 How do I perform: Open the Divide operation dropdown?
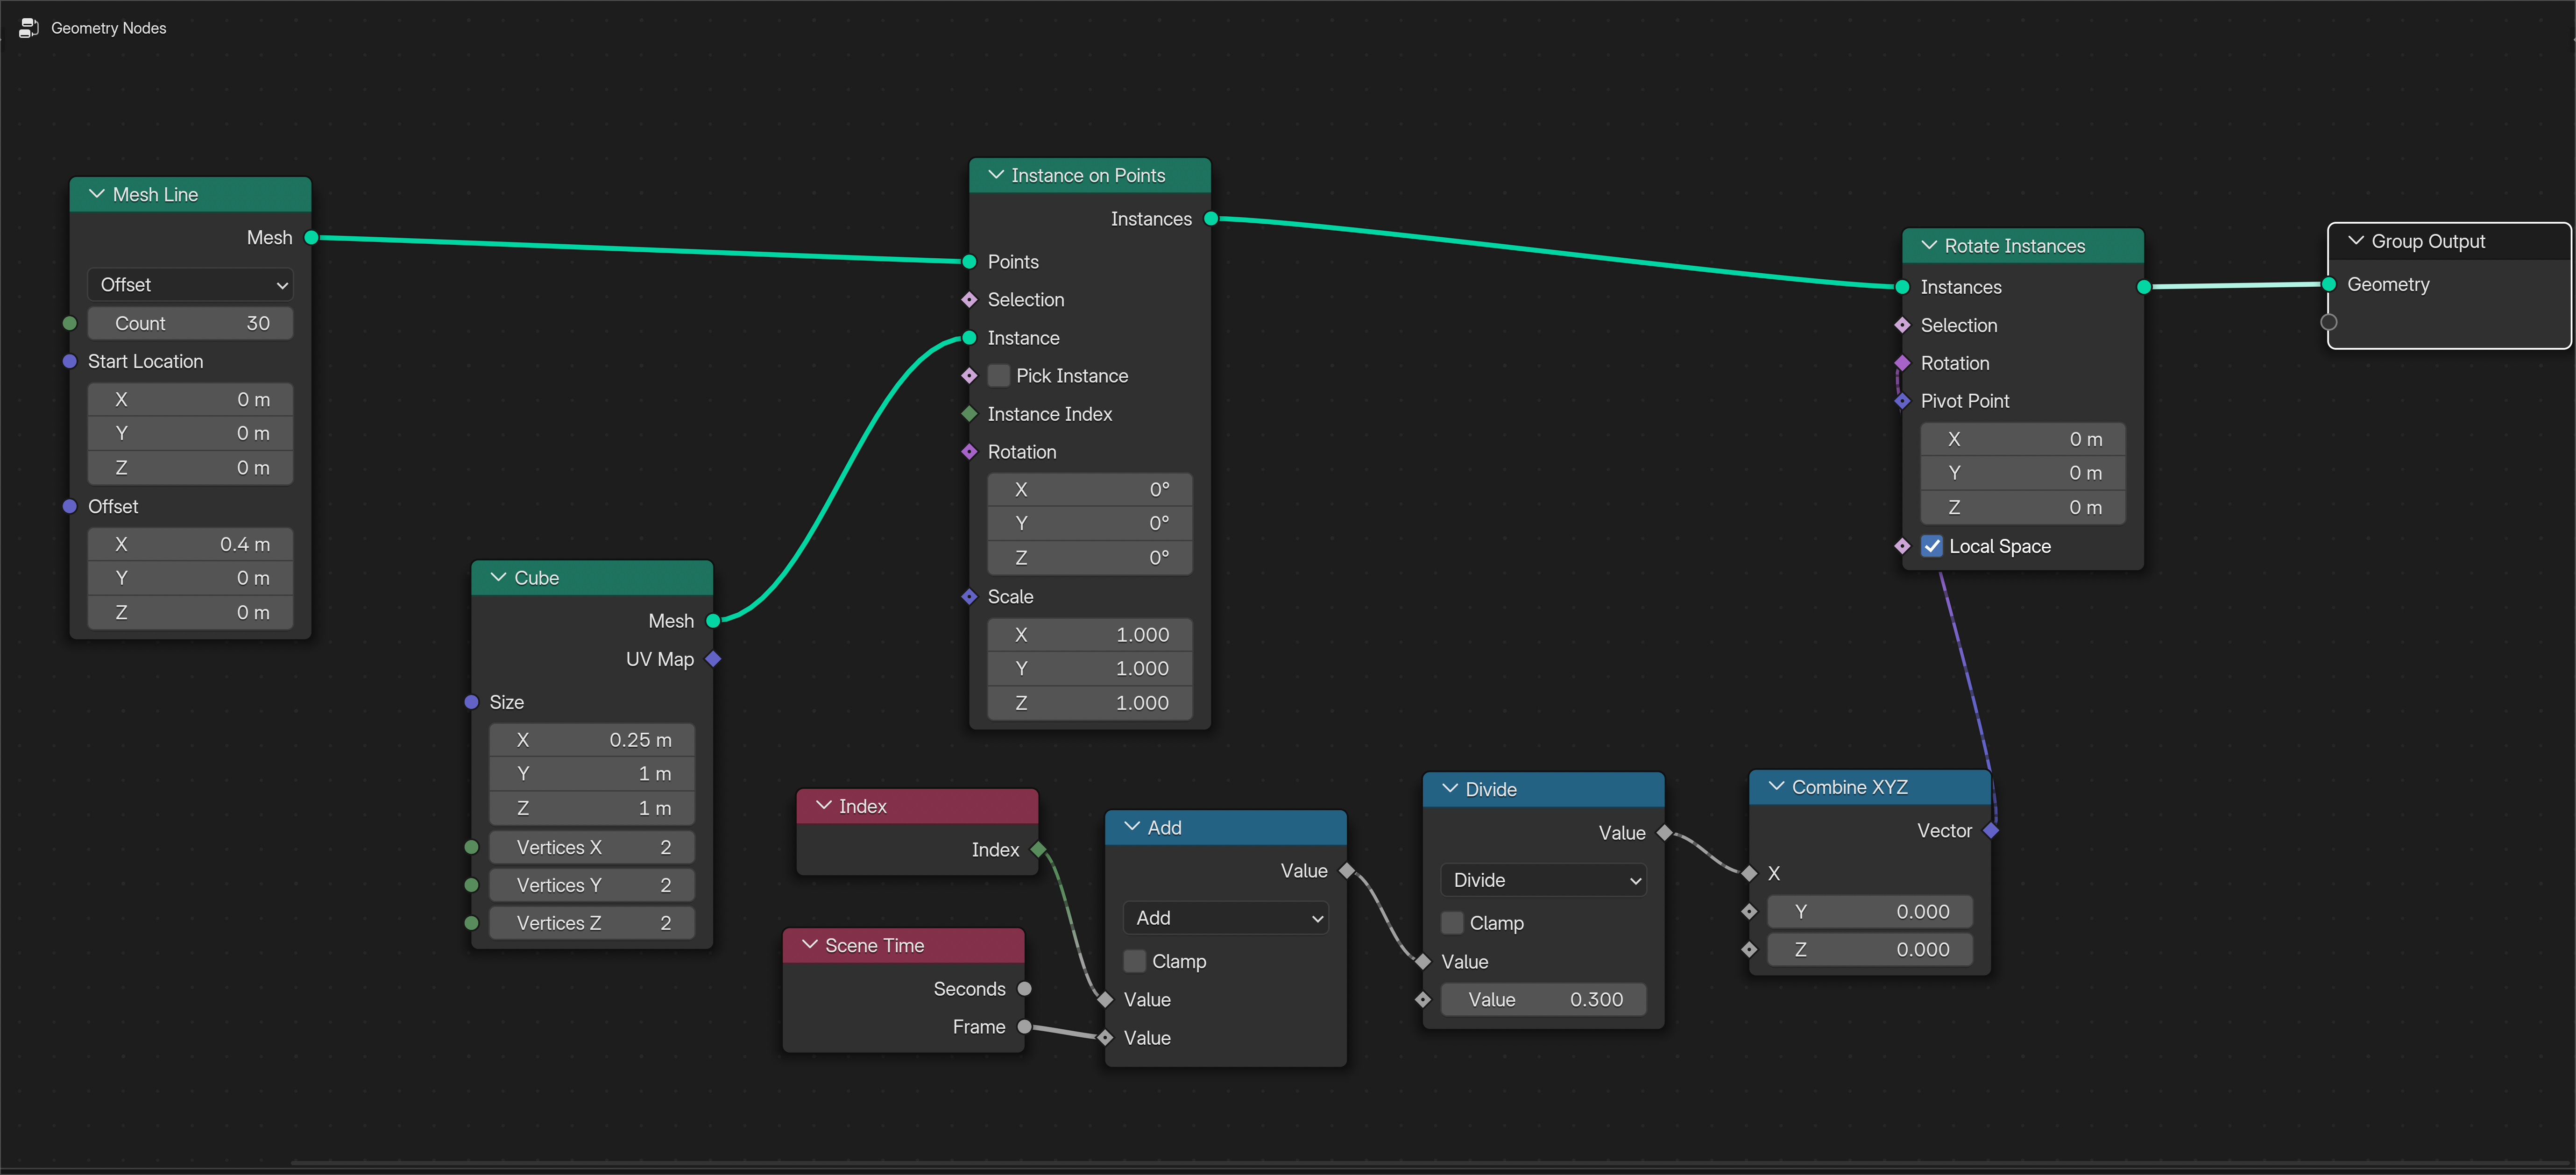coord(1543,880)
